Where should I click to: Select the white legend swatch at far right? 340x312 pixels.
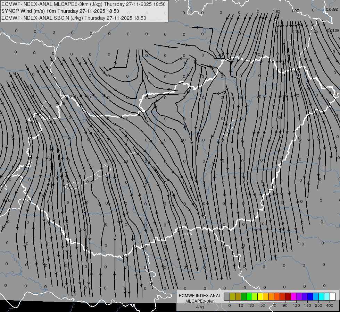(x=333, y=296)
